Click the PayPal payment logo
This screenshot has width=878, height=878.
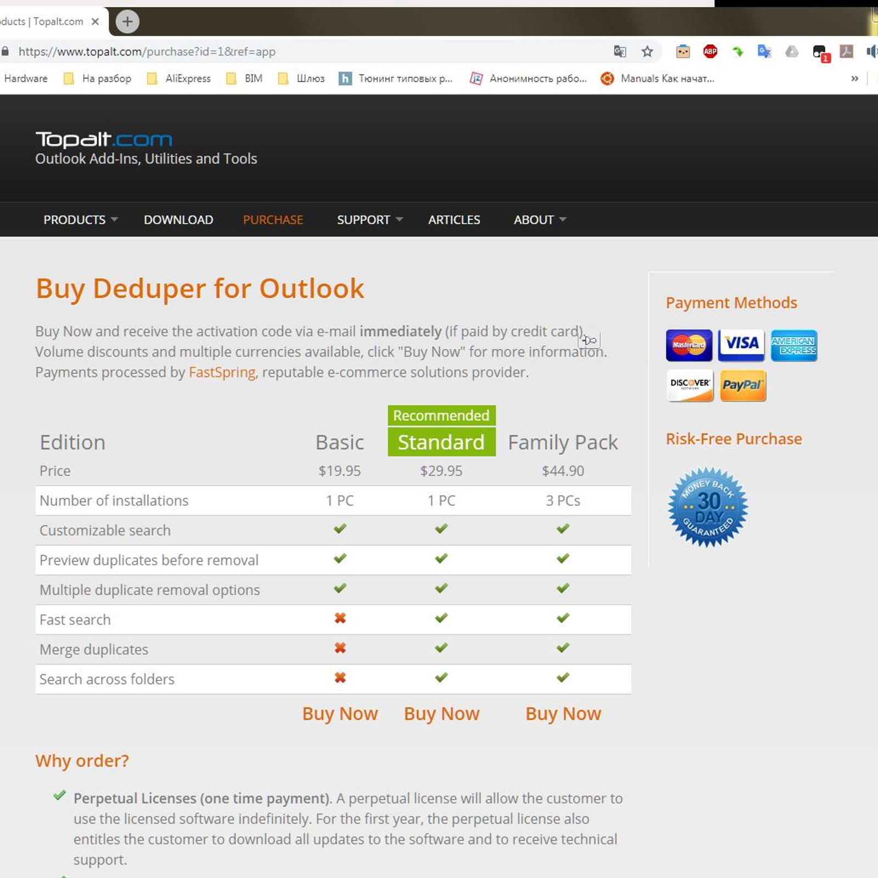(743, 386)
